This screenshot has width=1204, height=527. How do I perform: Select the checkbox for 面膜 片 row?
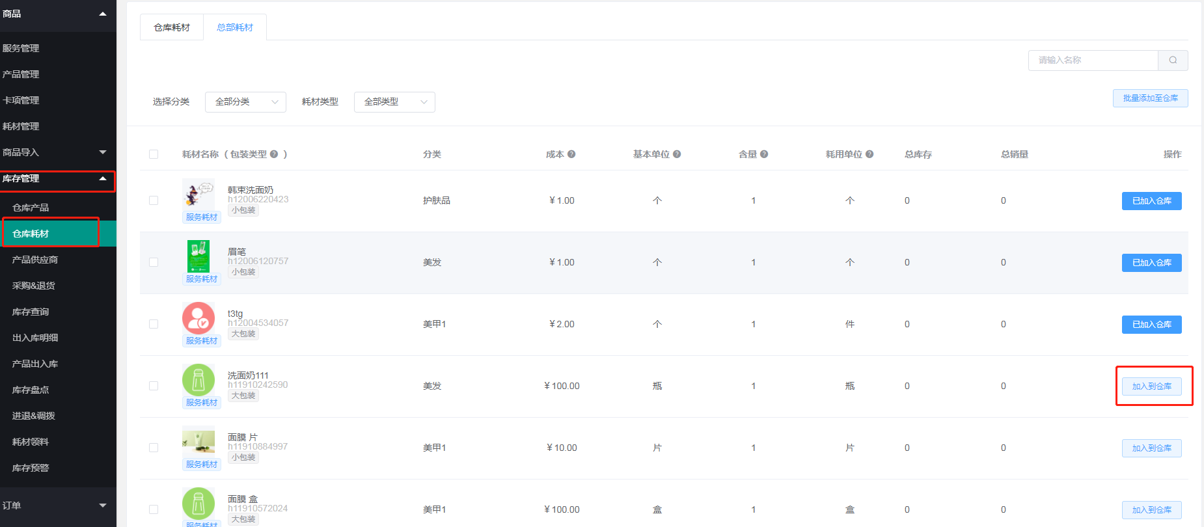[x=154, y=448]
